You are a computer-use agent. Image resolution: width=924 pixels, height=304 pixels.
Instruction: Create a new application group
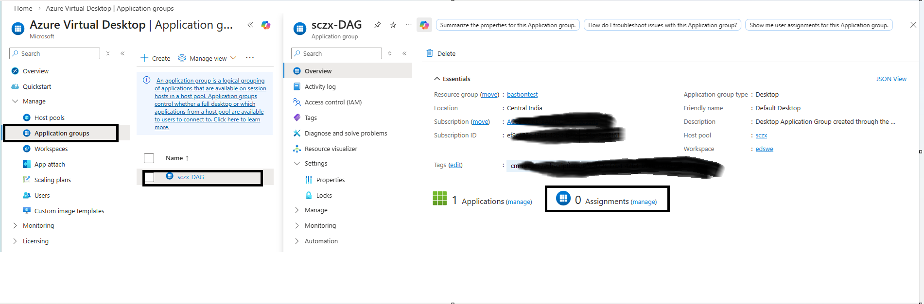point(156,58)
